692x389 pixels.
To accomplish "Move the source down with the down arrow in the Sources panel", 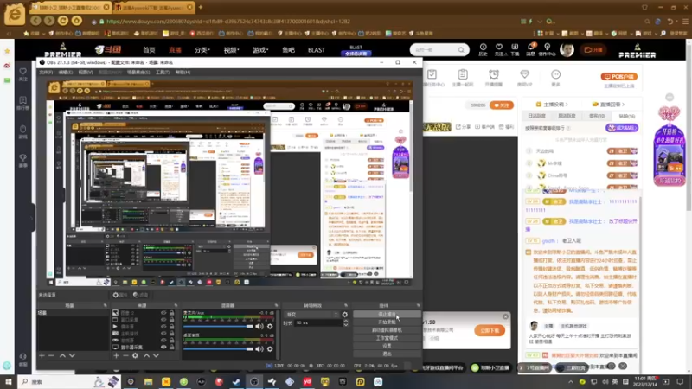I will 156,355.
